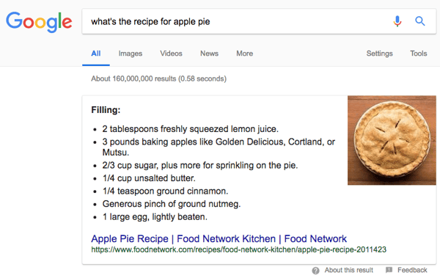Click the foodnetwork.com green URL
440x278 pixels.
pyautogui.click(x=239, y=249)
